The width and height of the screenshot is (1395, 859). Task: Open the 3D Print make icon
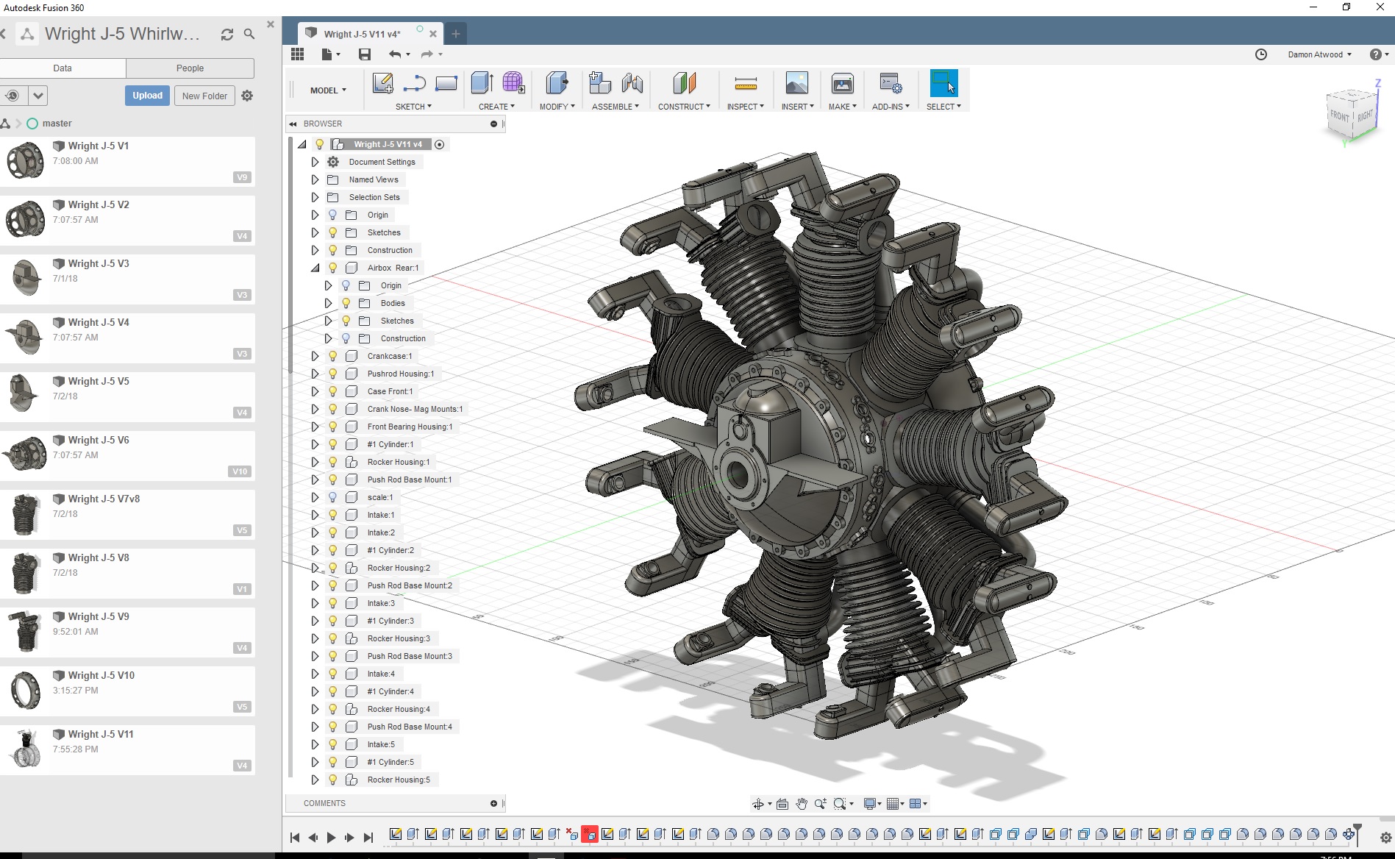(x=842, y=83)
